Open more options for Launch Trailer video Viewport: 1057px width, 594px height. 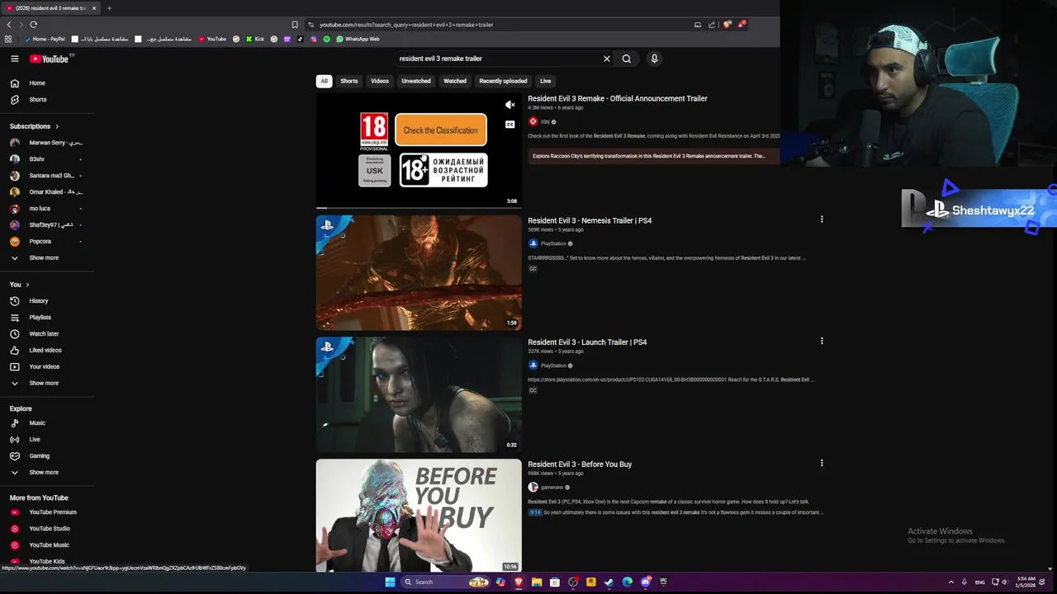(822, 341)
